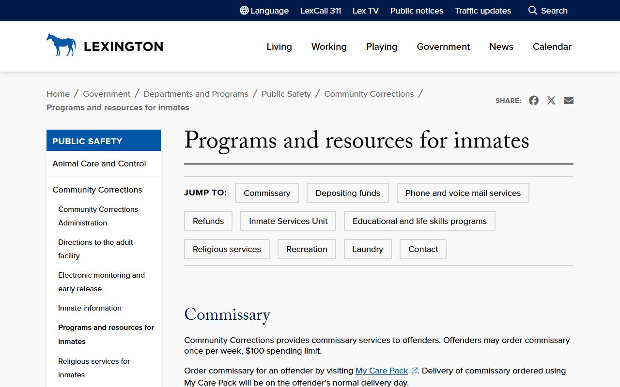Jump to Refunds section
The height and width of the screenshot is (387, 620).
208,221
